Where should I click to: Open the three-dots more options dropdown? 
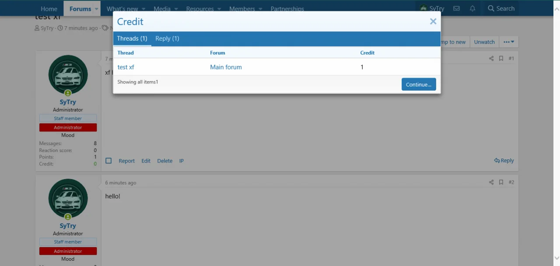point(508,42)
